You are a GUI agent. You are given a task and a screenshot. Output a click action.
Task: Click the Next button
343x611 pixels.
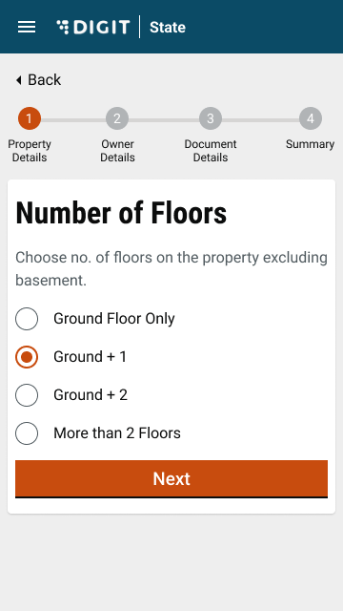tap(171, 479)
